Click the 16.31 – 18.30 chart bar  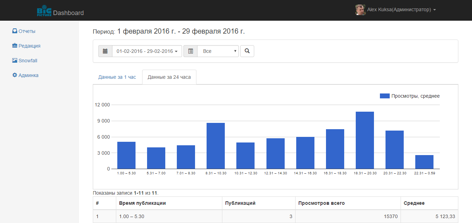[335, 149]
